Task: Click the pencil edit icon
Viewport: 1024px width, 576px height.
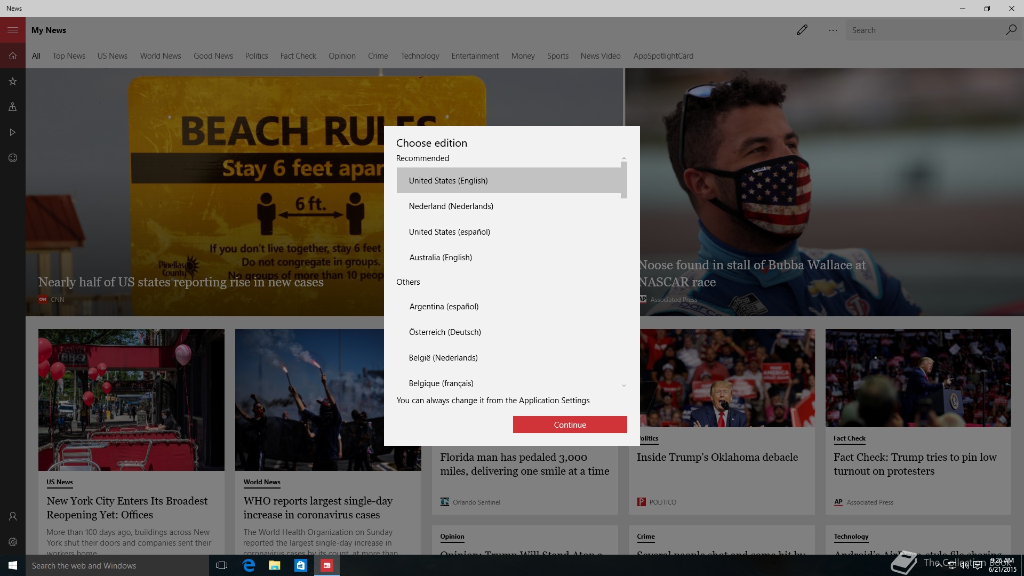Action: click(802, 30)
